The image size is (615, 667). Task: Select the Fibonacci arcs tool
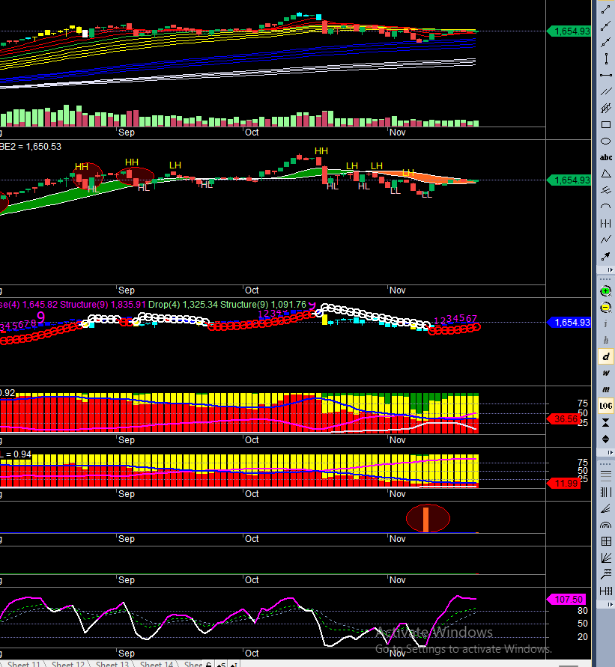tap(606, 526)
